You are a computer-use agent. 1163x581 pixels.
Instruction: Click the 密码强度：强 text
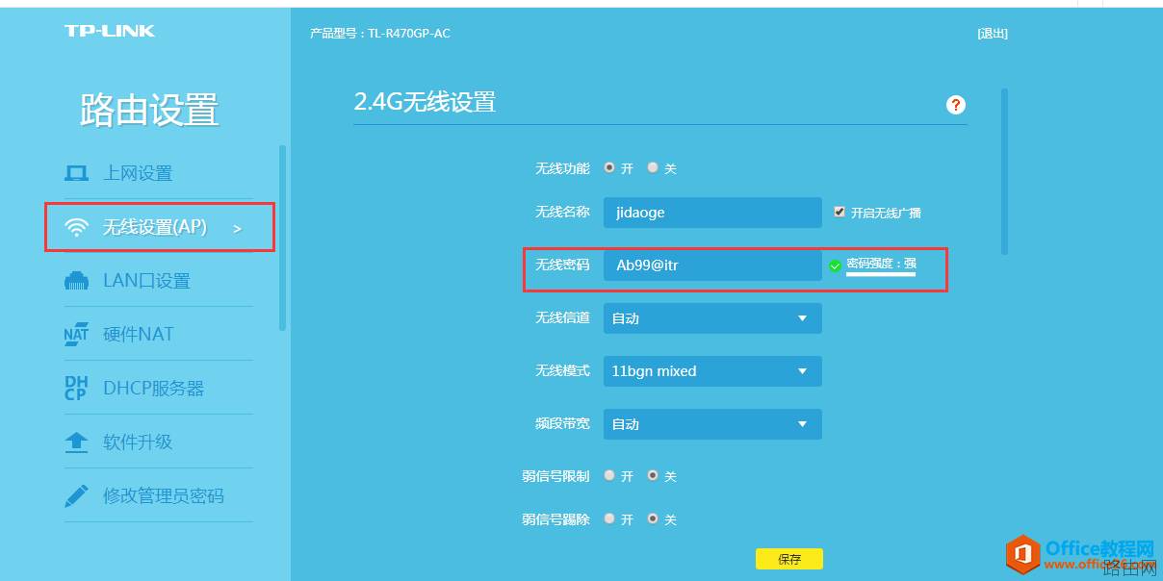click(881, 264)
